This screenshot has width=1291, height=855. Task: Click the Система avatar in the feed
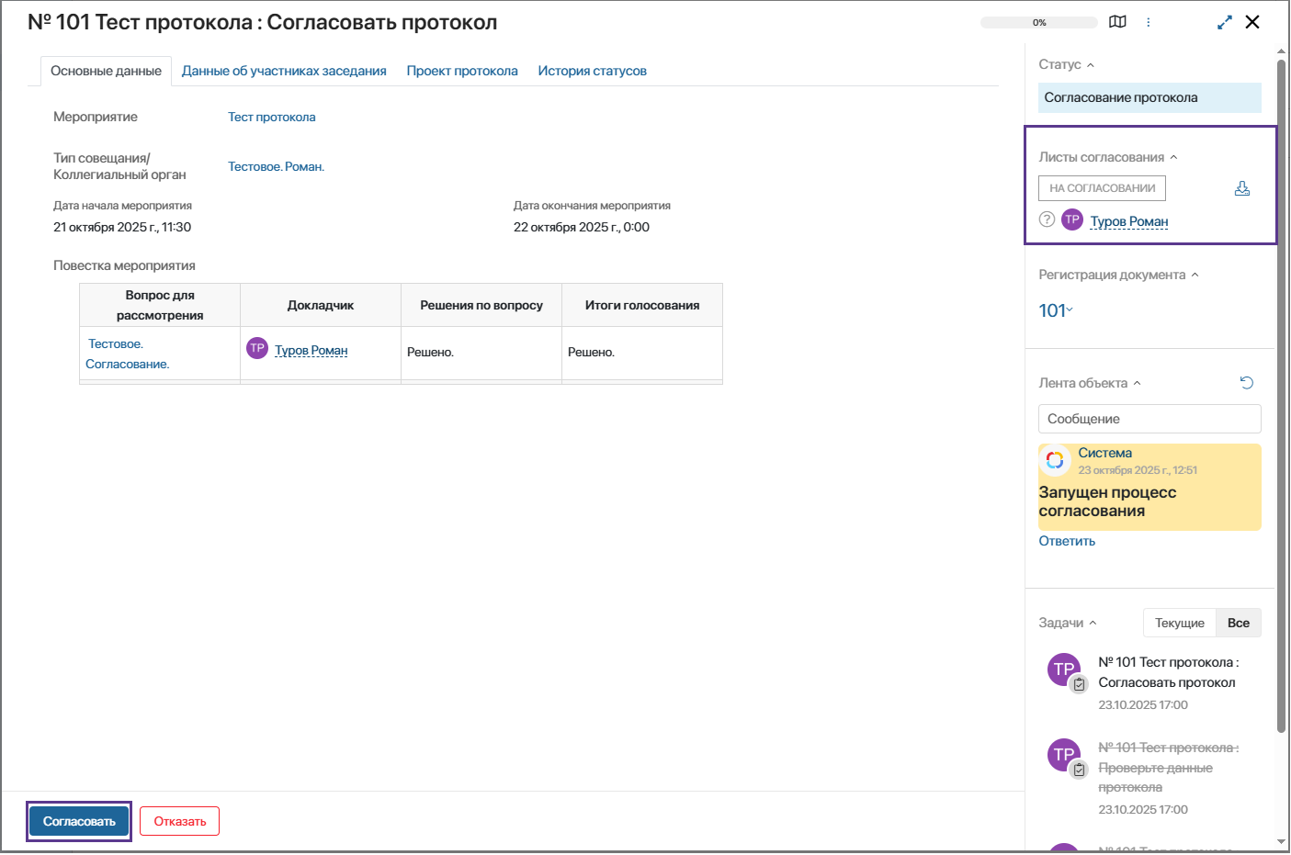1055,460
